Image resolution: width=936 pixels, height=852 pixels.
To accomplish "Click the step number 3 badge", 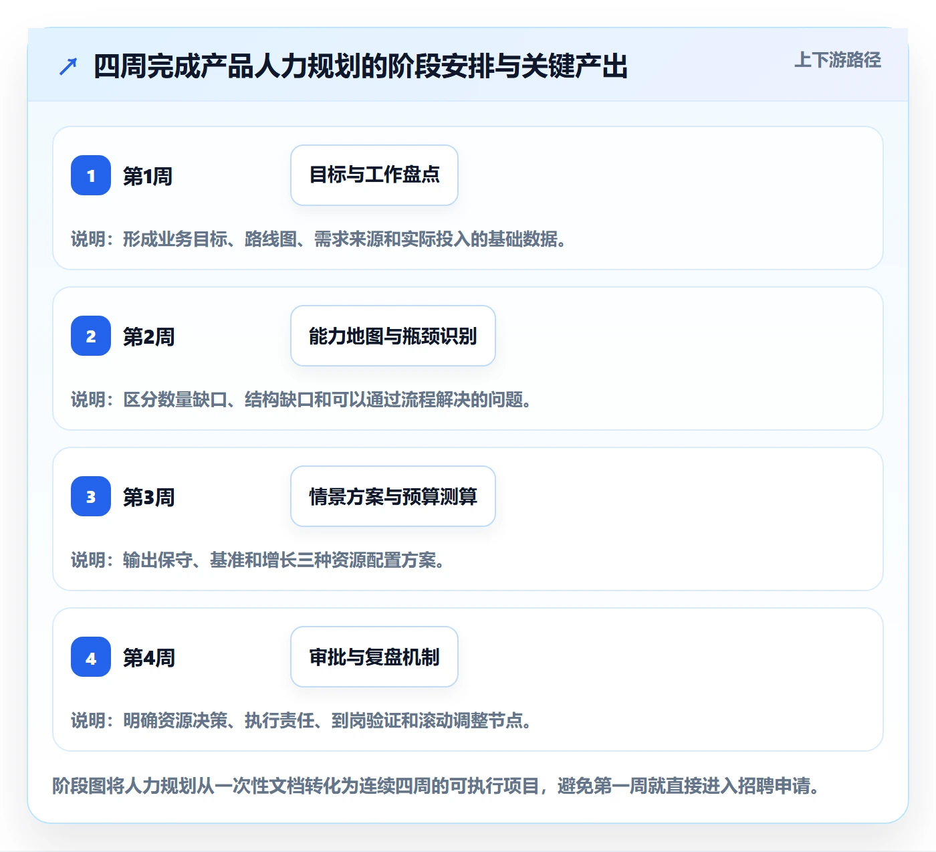I will [91, 496].
